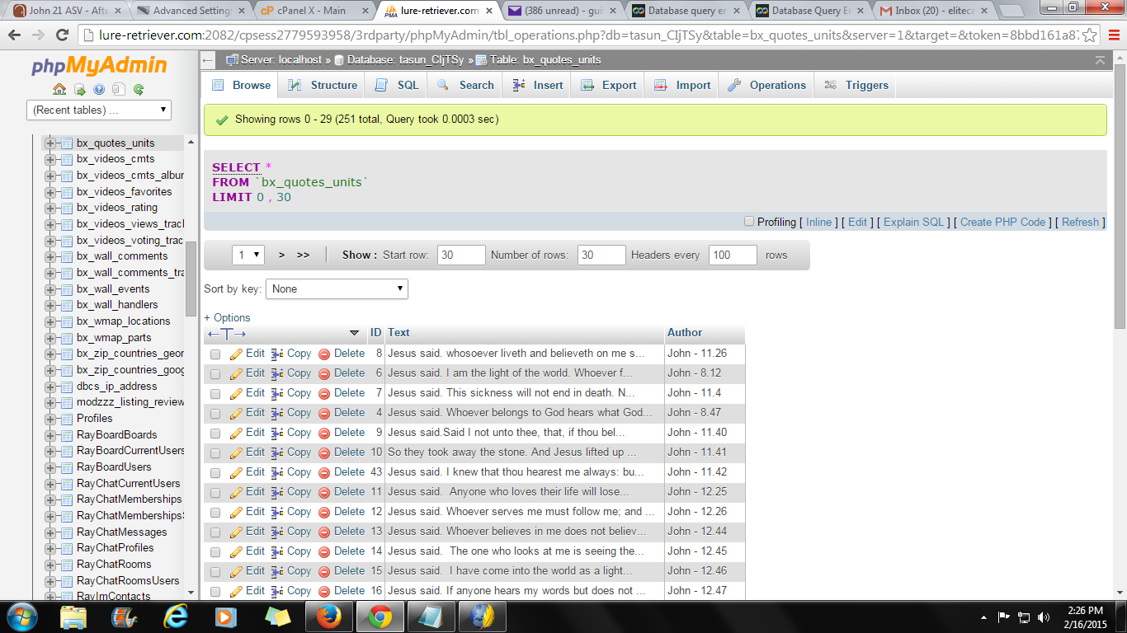
Task: Go to the Search tab
Action: tap(465, 85)
